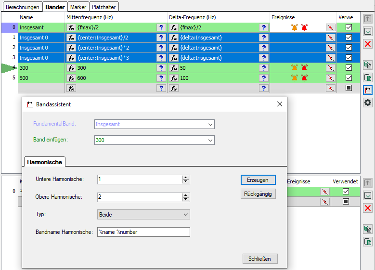Open formula editor for {center:Insgesamt}*2 cell
This screenshot has height=270, width=375.
71,48
